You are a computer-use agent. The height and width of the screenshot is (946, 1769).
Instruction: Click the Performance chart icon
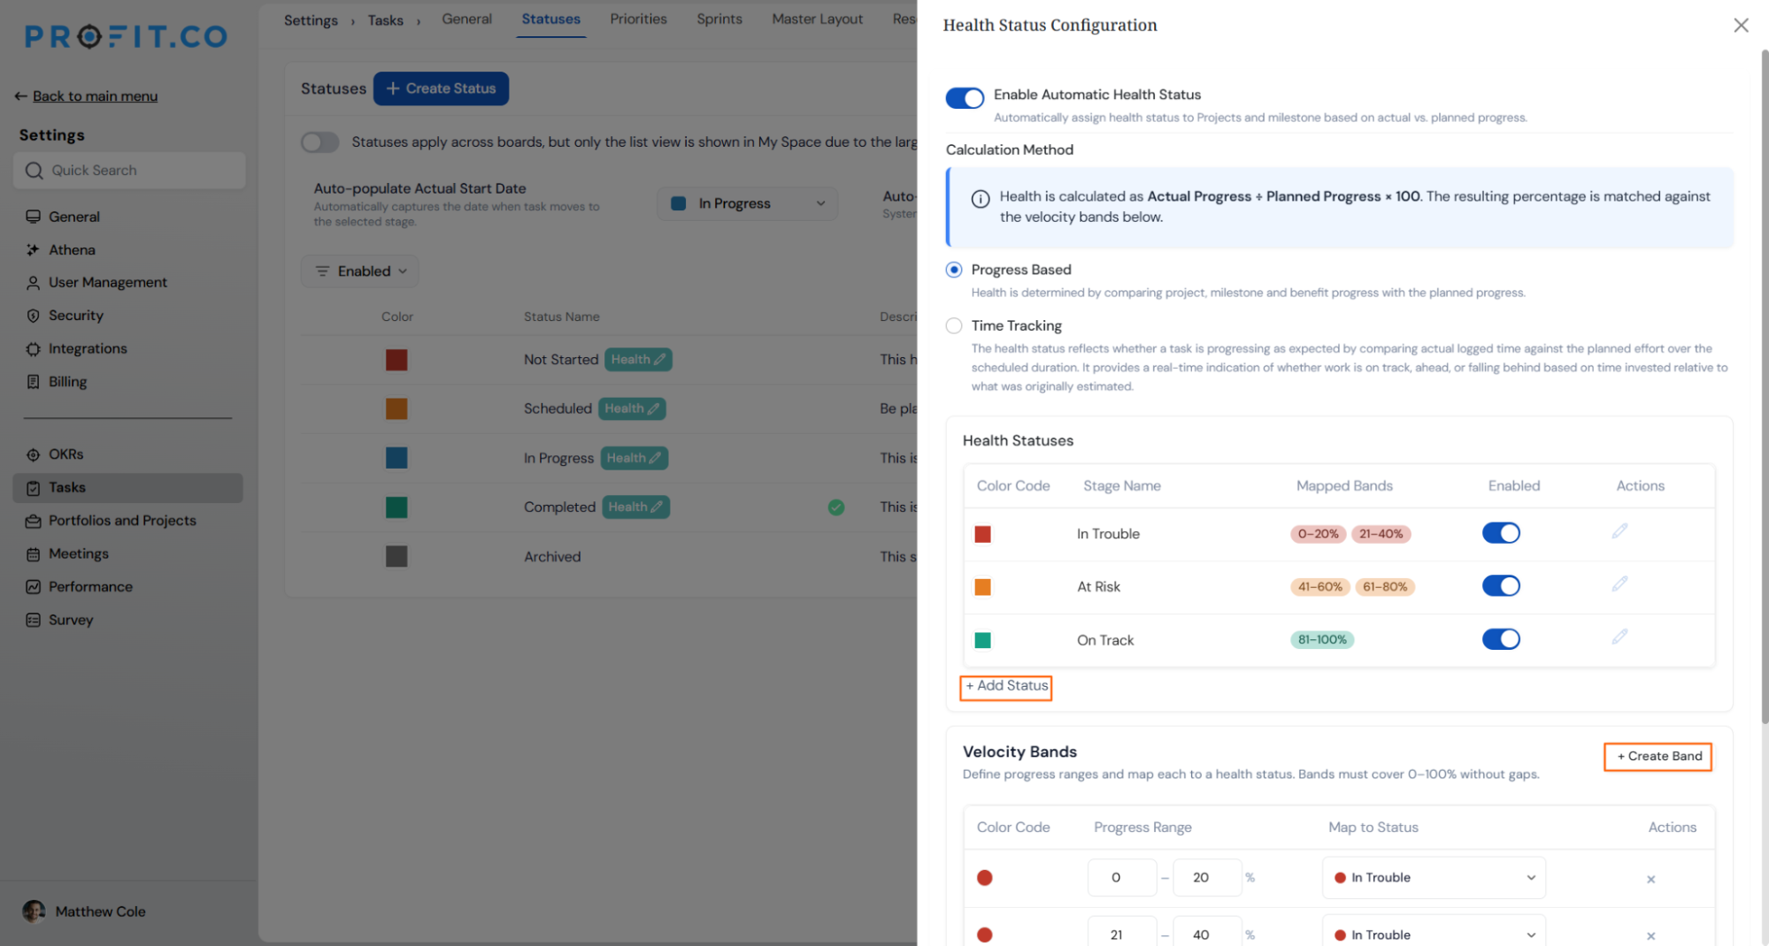tap(33, 587)
